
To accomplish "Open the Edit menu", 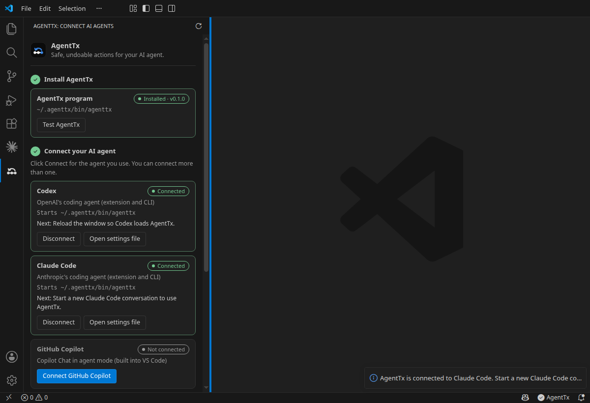I will click(45, 8).
